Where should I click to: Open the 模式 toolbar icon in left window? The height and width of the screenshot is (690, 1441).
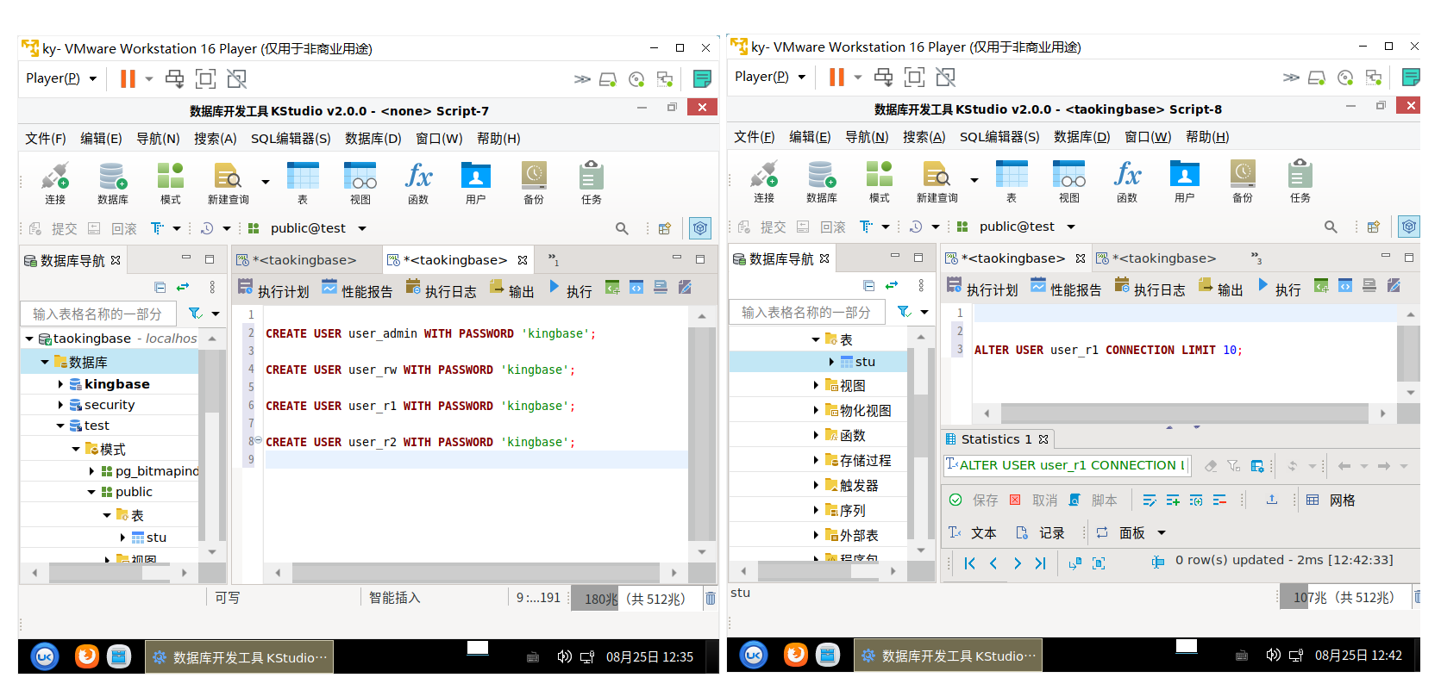(x=171, y=183)
